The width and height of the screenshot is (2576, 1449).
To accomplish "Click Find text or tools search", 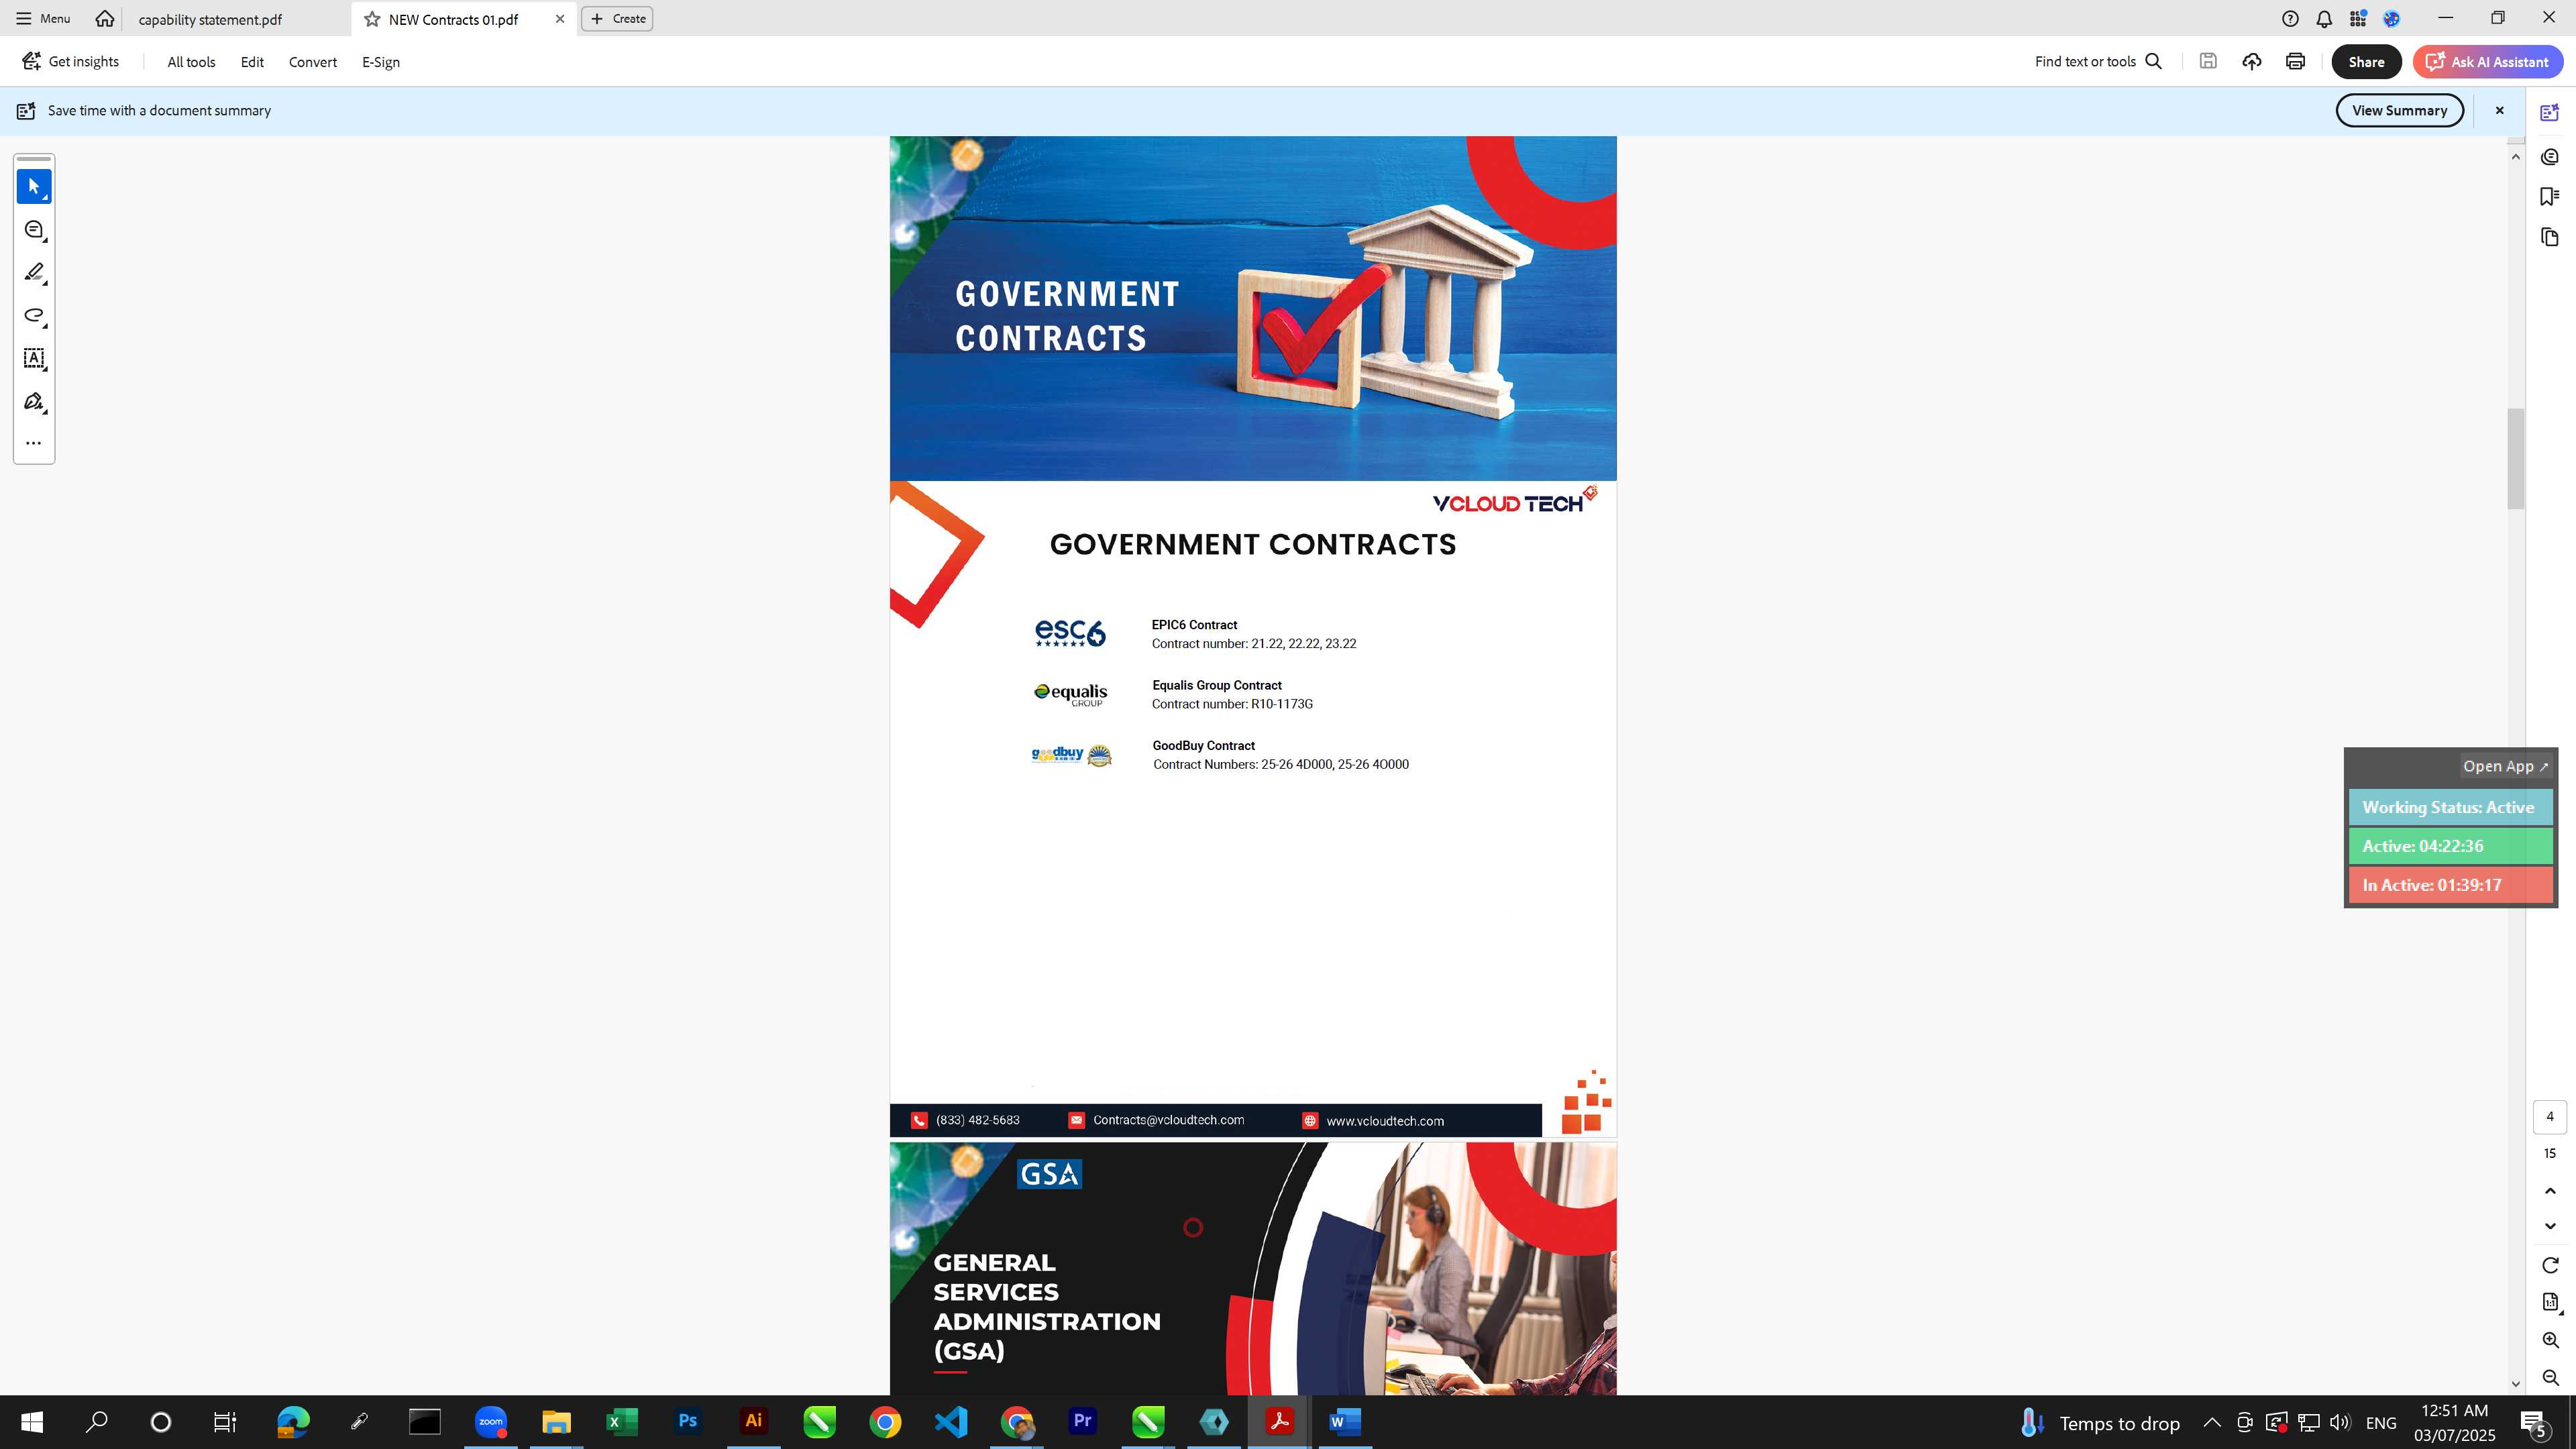I will [x=2099, y=61].
